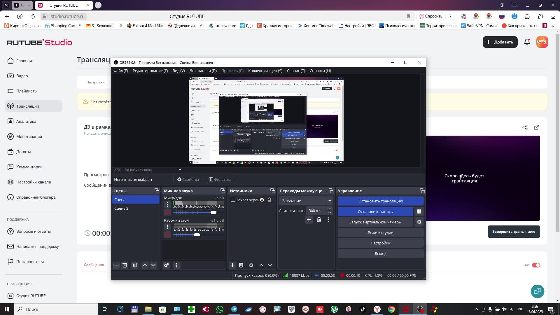This screenshot has height=315, width=560.
Task: Click the Длительность 300 ms field
Action: point(316,211)
